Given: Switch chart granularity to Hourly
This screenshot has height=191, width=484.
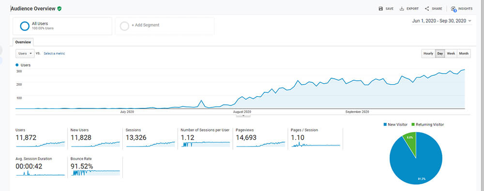Looking at the screenshot, I should 428,53.
